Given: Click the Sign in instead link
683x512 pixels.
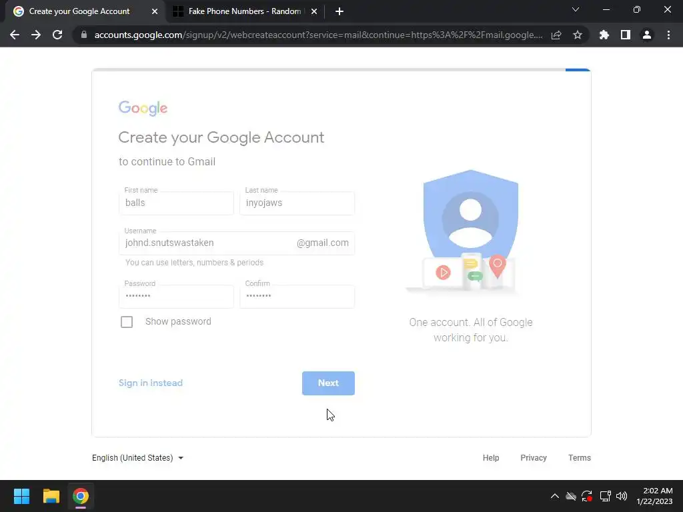Looking at the screenshot, I should (151, 383).
